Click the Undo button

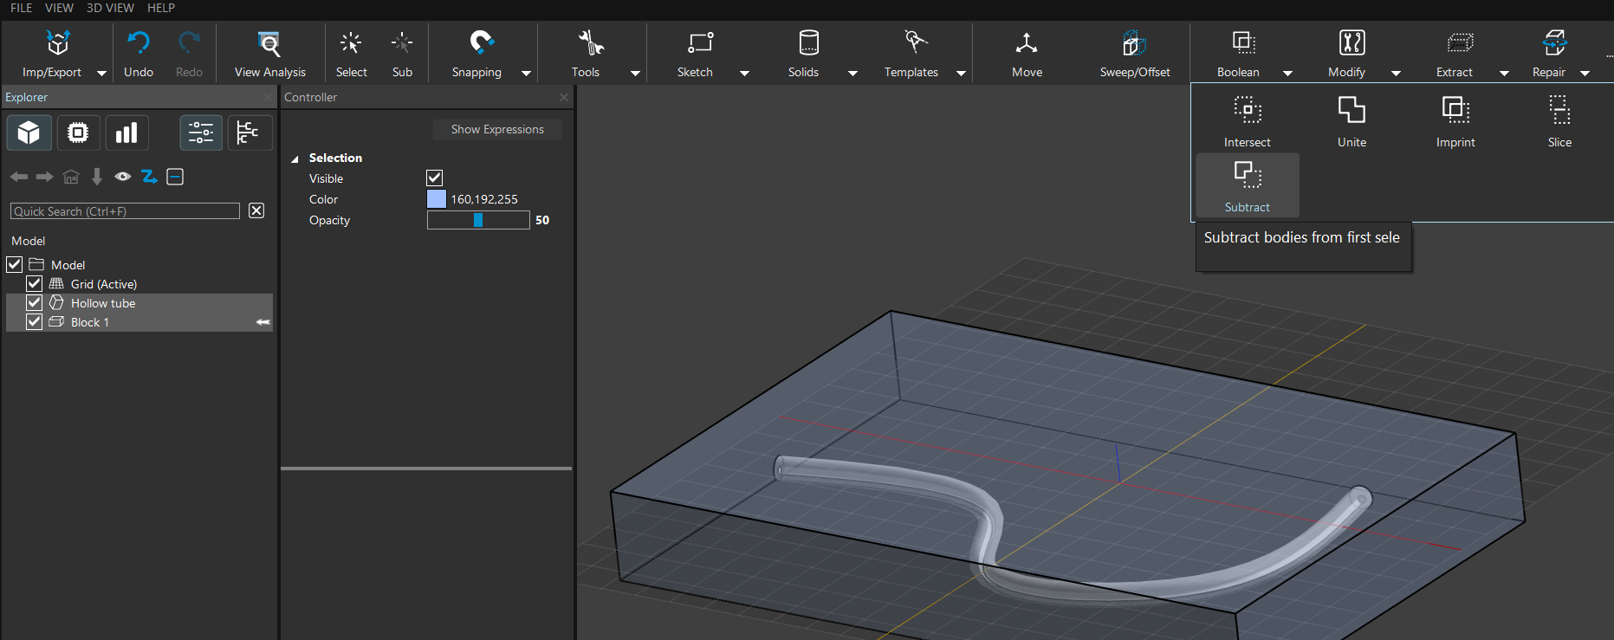tap(139, 43)
